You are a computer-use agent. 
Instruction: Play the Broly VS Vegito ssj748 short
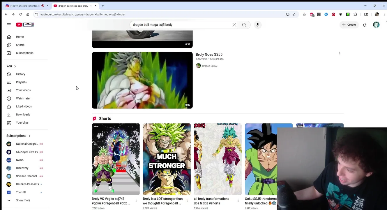116,159
